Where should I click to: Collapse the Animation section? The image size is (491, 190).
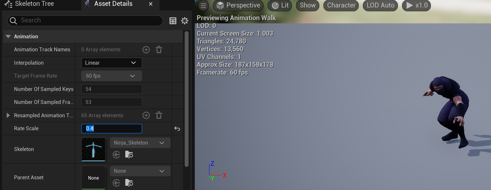pos(8,37)
